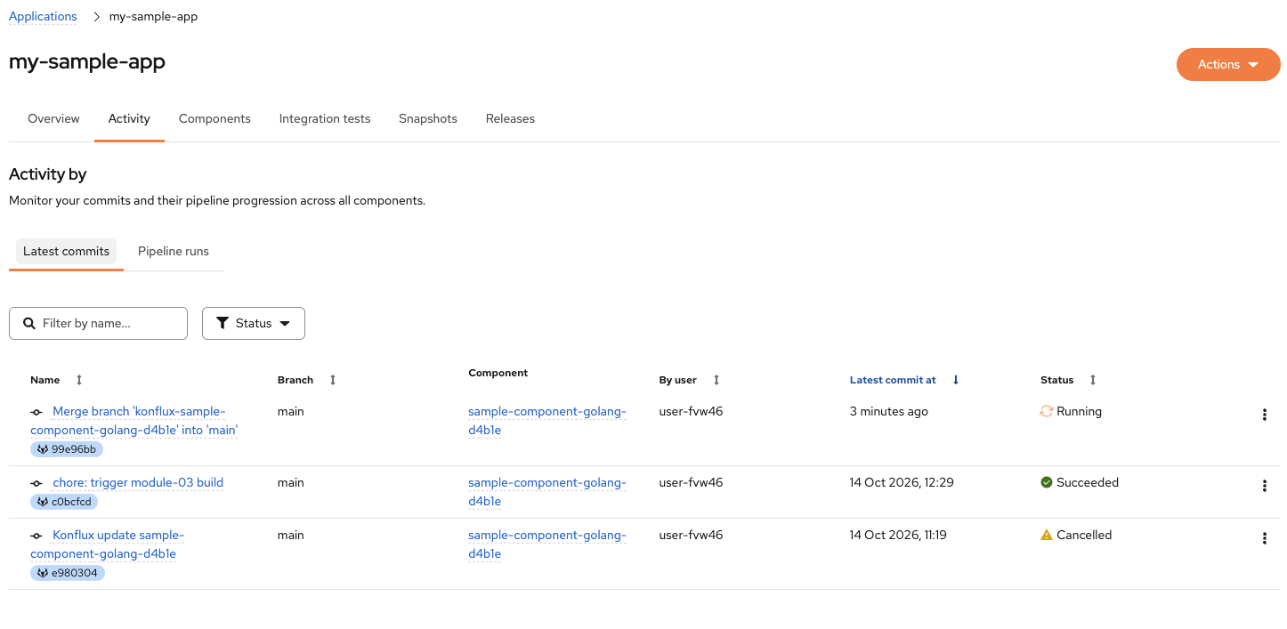Viewport: 1287px width, 629px height.
Task: Go to Integration tests tab
Action: point(325,118)
